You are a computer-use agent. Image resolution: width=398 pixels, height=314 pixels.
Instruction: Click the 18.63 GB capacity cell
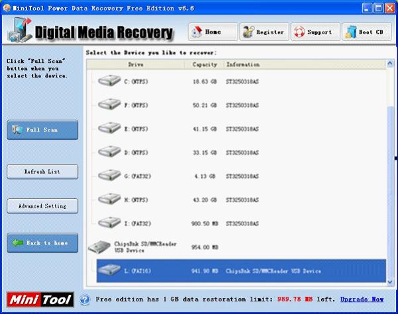pos(205,81)
